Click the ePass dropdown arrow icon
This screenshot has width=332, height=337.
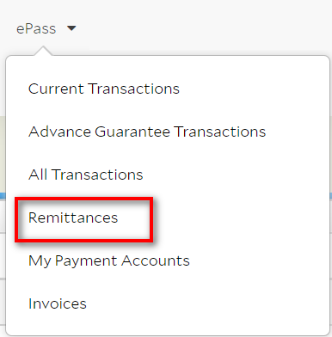point(71,28)
